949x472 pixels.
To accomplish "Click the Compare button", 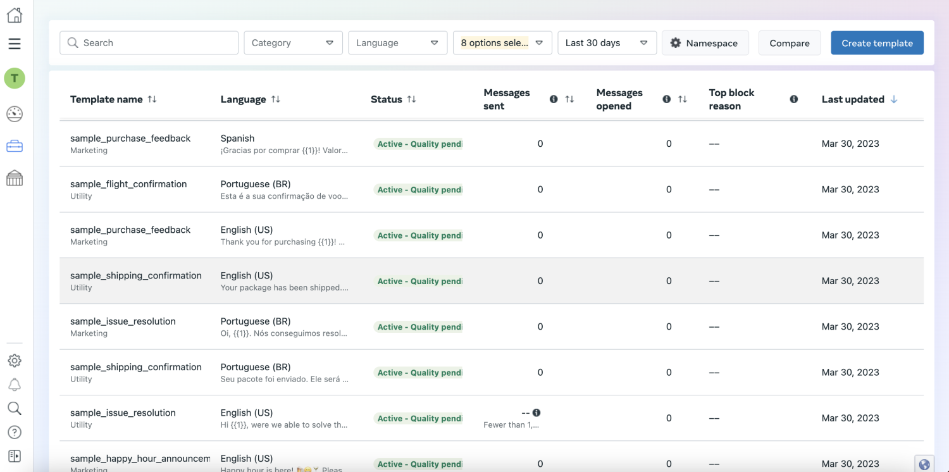I will point(790,43).
